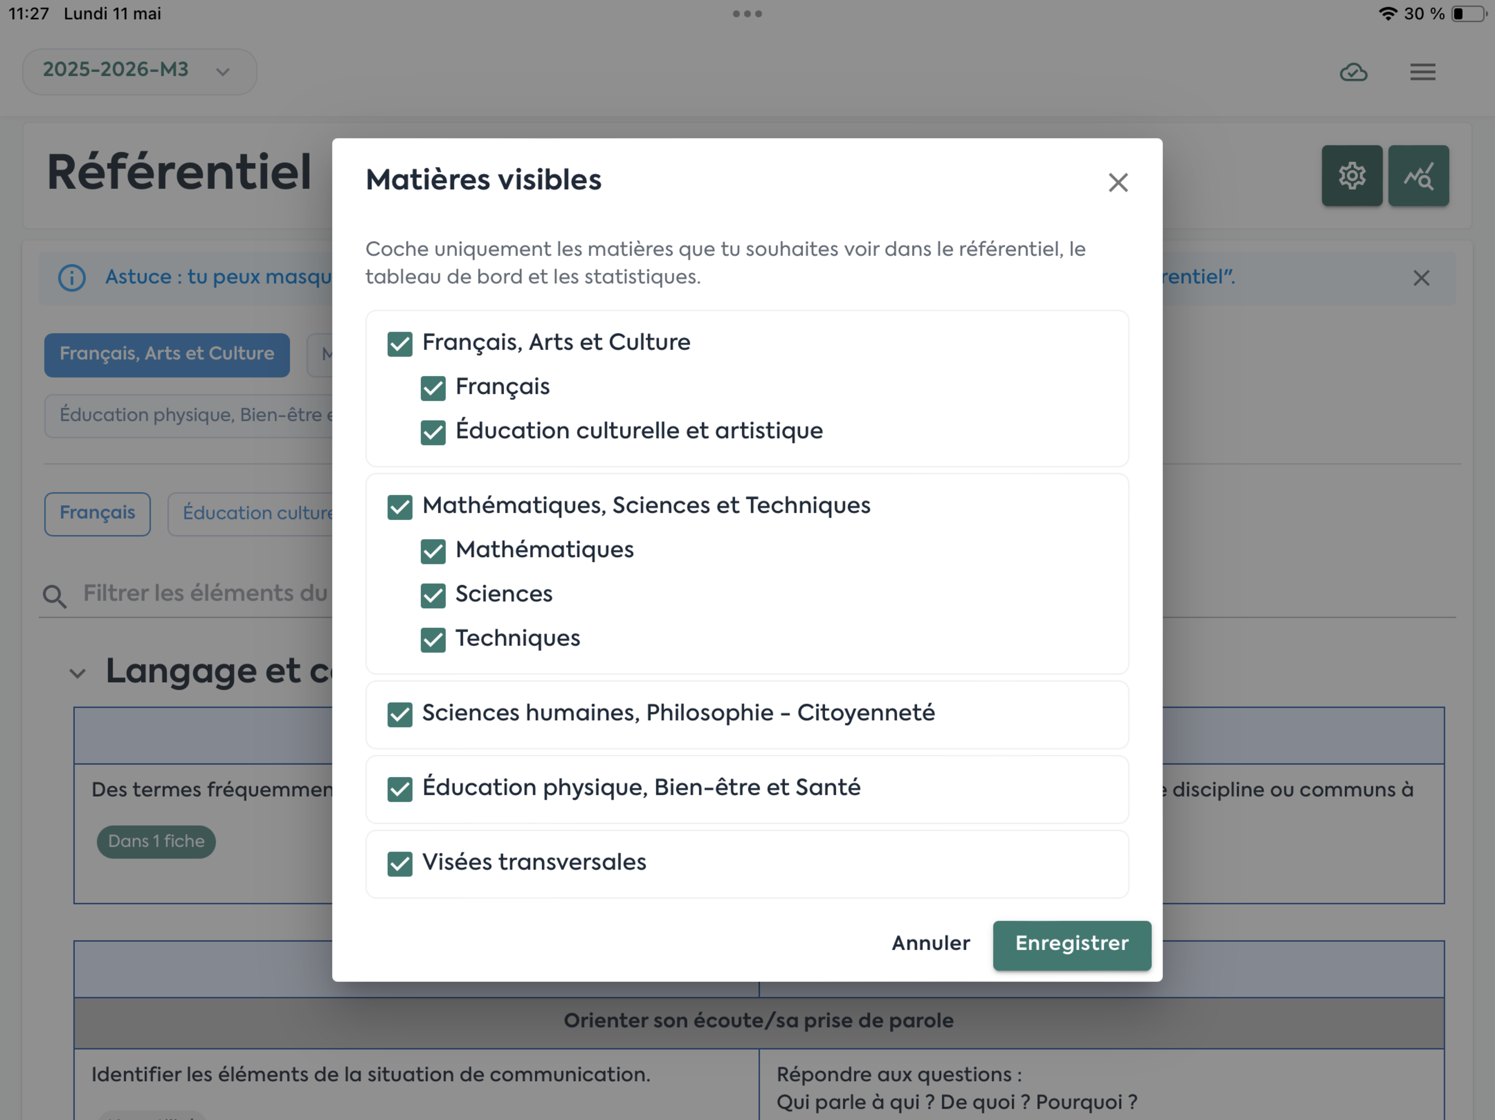
Task: Tap the three-dot multitasking indicator
Action: [747, 14]
